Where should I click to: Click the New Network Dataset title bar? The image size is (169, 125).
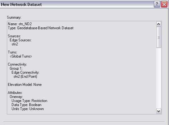click(x=75, y=4)
